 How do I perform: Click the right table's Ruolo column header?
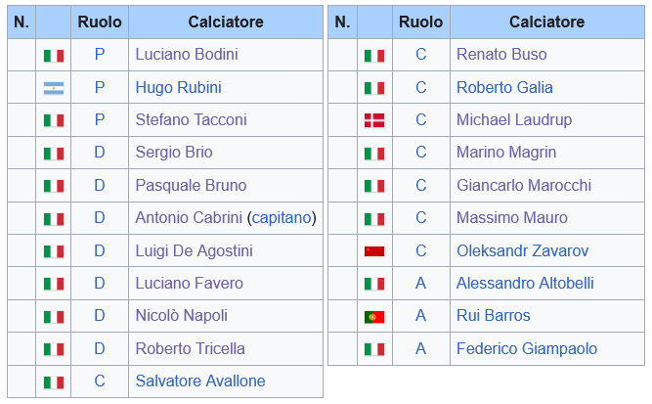point(421,22)
